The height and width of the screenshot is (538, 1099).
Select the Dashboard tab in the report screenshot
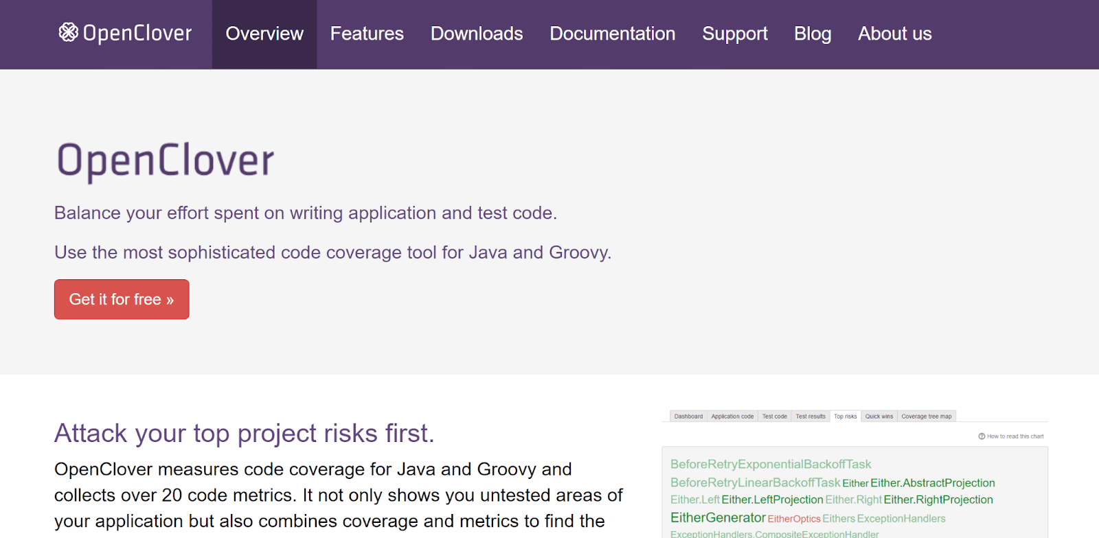tap(688, 417)
